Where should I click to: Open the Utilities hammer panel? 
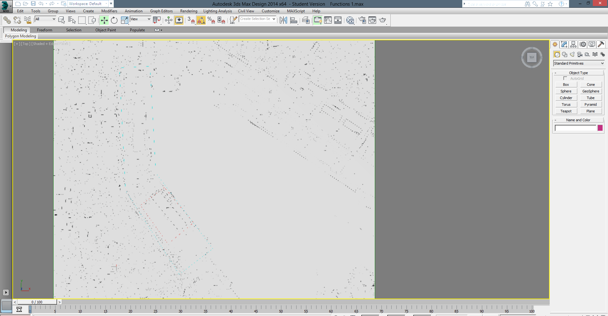(601, 44)
